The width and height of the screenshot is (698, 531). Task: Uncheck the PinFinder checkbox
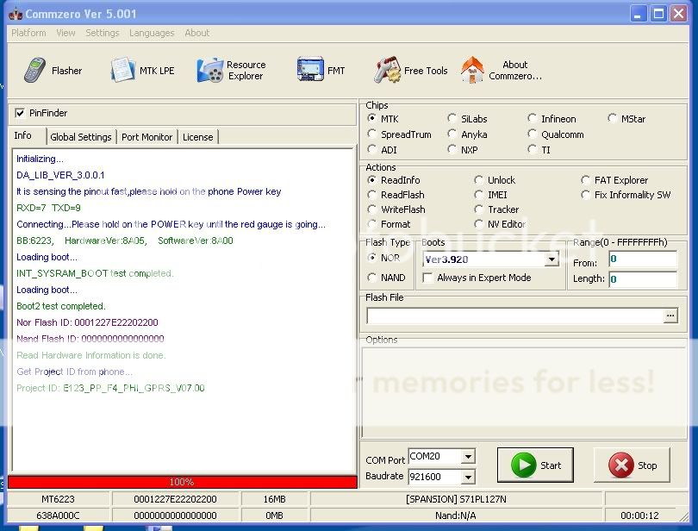pos(20,113)
